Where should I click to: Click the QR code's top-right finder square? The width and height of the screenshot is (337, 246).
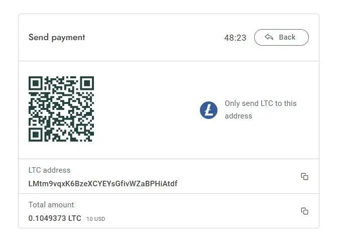[x=87, y=83]
